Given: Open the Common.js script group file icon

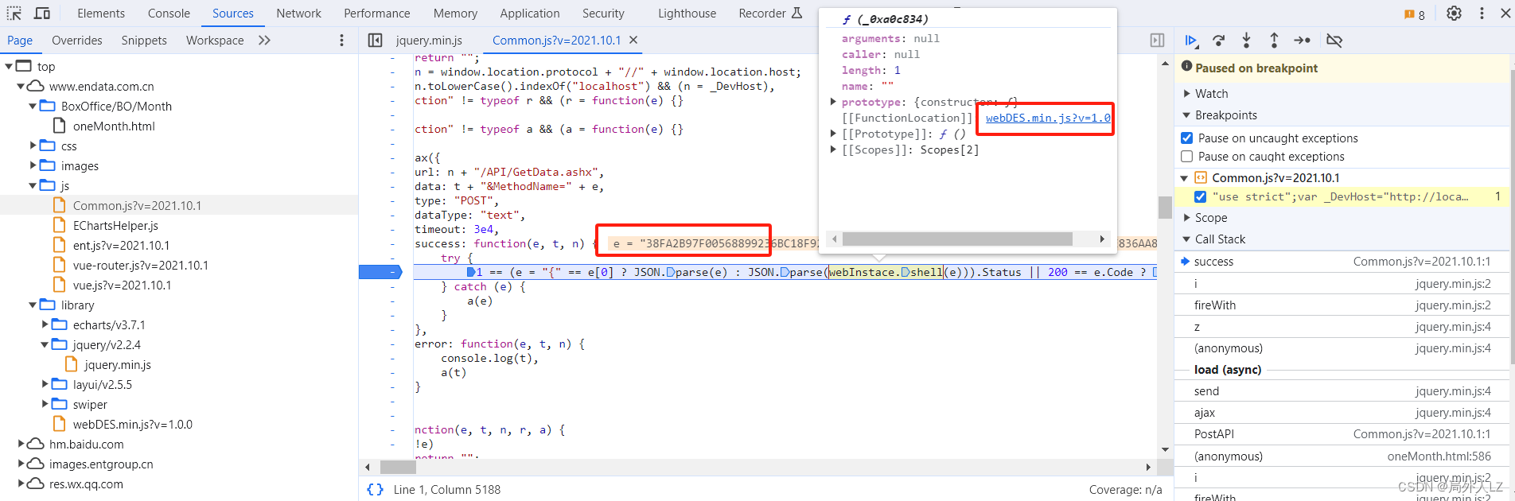Looking at the screenshot, I should click(1201, 177).
